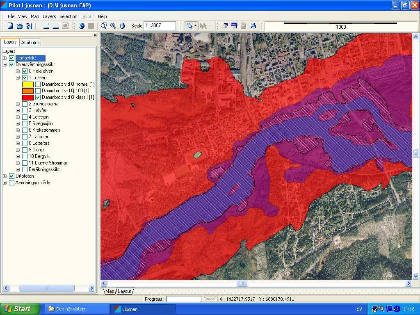Switch to Den här datorn taskbar window
The width and height of the screenshot is (420, 315).
pyautogui.click(x=76, y=309)
